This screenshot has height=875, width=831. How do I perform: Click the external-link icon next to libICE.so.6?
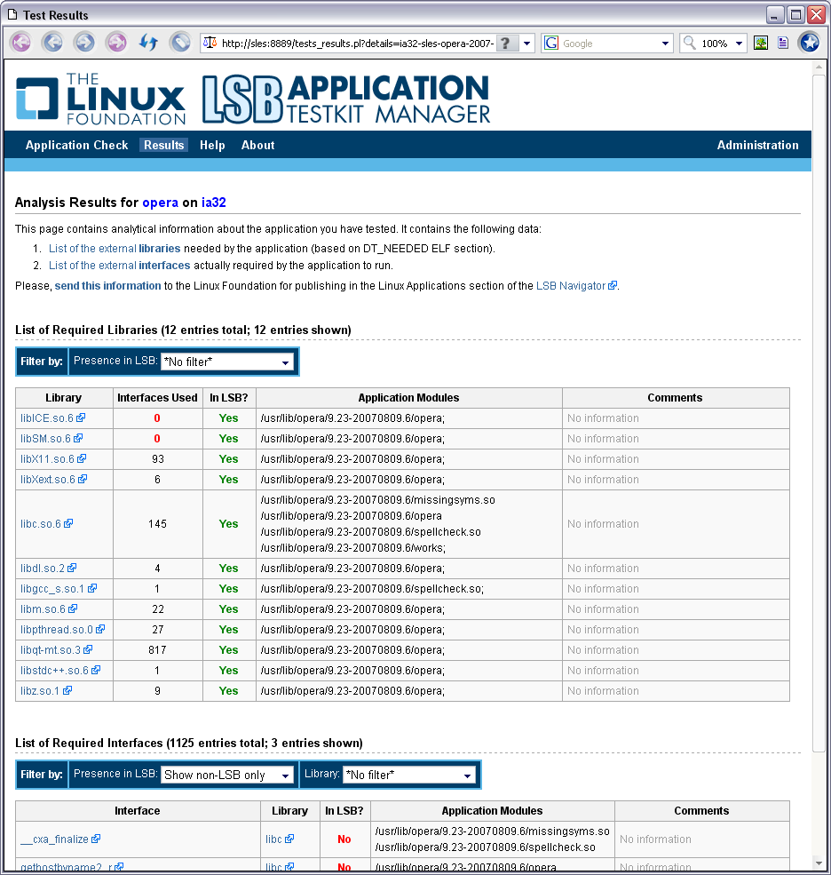tap(81, 418)
